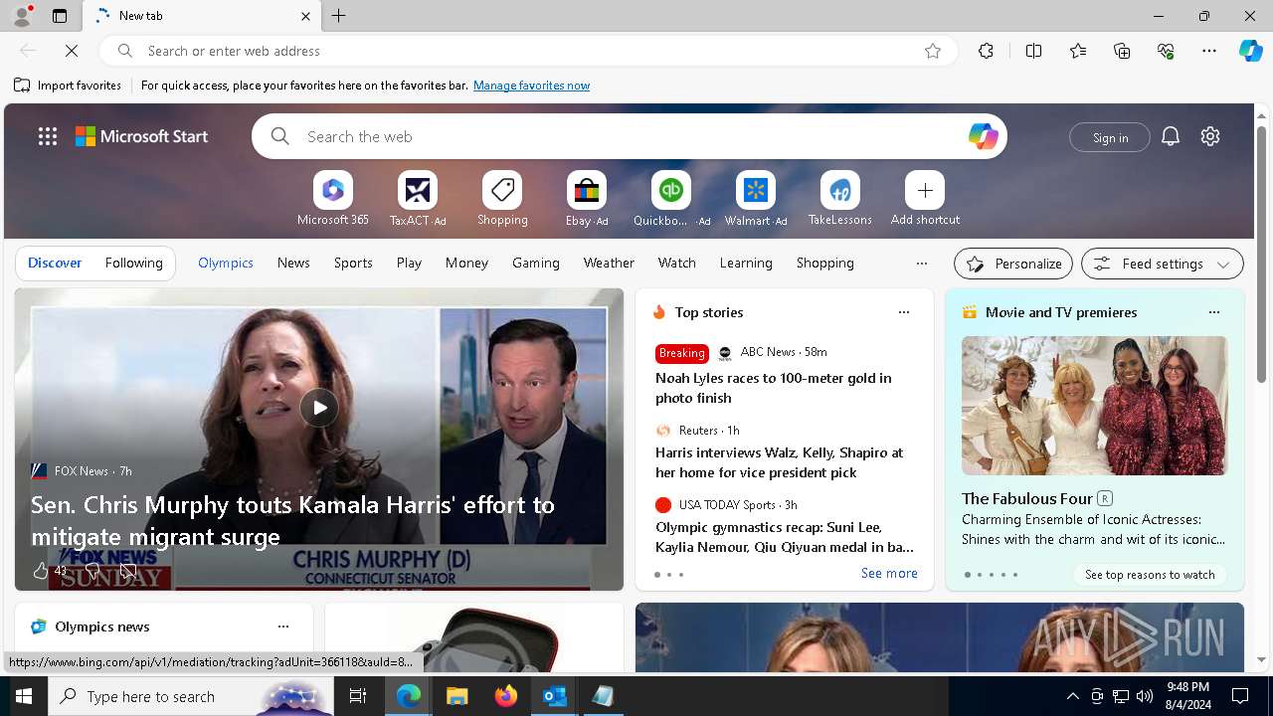Open the Edge Extensions icon
Screen dimensions: 1273x716
pos(986,51)
